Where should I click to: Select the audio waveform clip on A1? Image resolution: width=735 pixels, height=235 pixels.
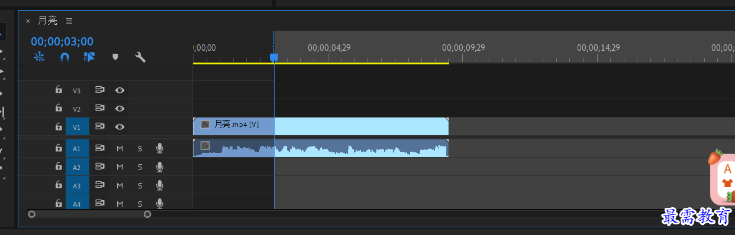tap(321, 148)
